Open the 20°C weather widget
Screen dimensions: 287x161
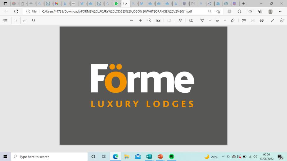pyautogui.click(x=211, y=157)
